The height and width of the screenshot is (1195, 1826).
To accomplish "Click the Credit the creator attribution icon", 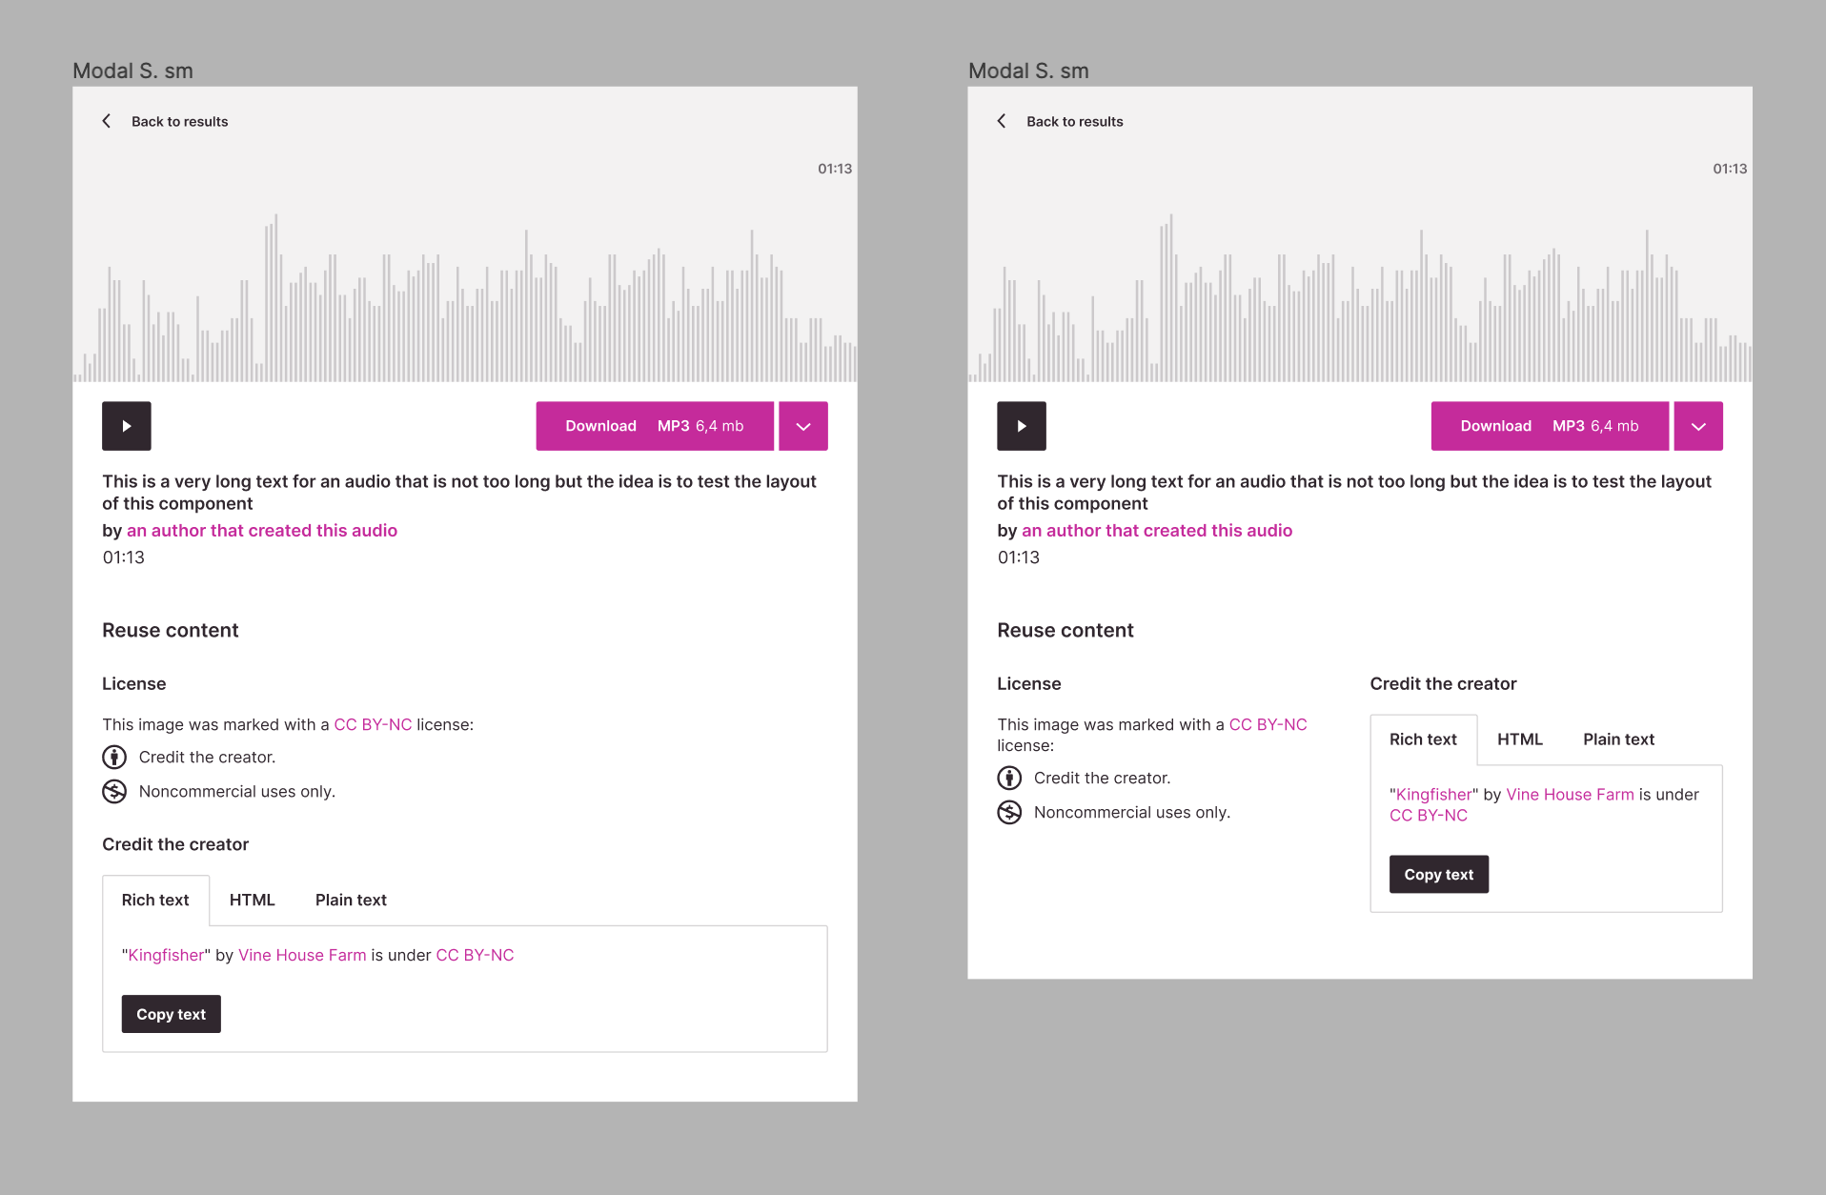I will [113, 757].
